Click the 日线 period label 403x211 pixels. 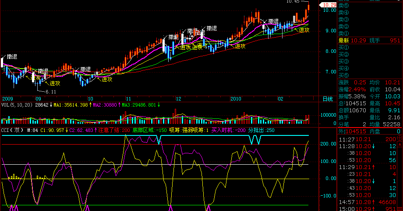(x=328, y=99)
